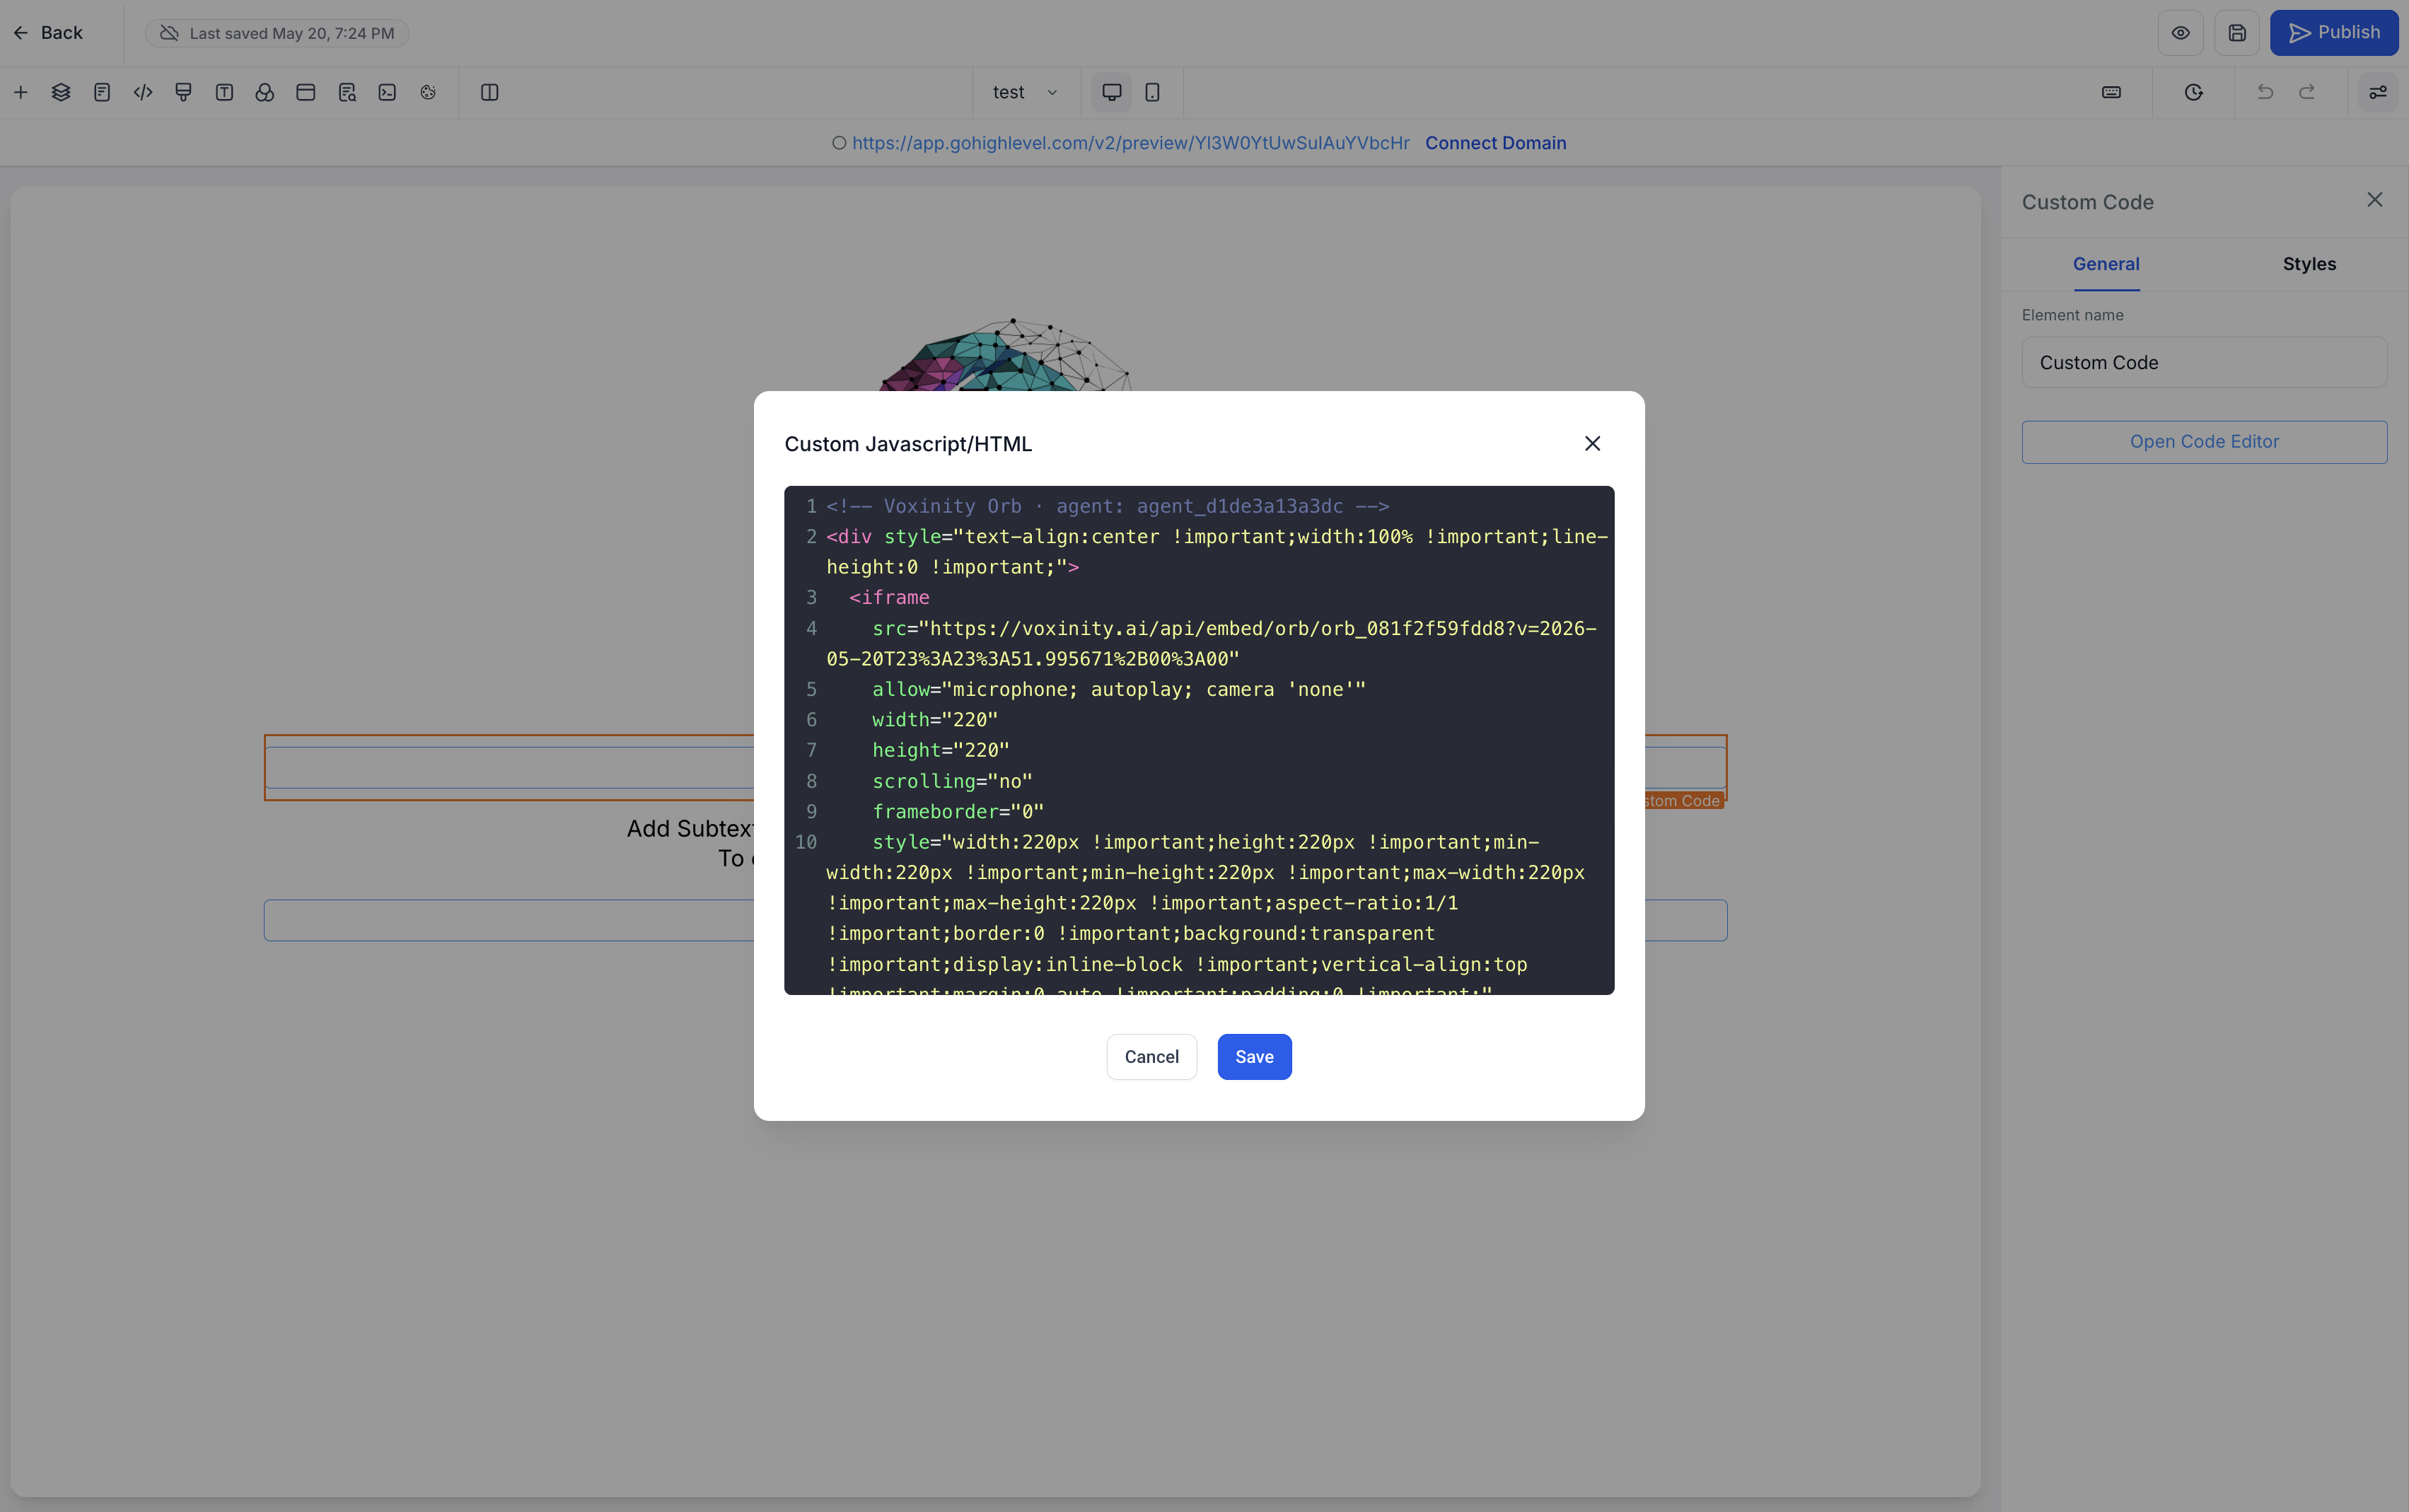Cancel the custom code dialog
Screen dimensions: 2409x1512
tap(1151, 1057)
